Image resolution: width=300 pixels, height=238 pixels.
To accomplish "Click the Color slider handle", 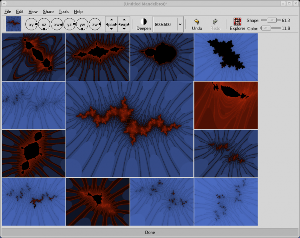I will pyautogui.click(x=266, y=28).
